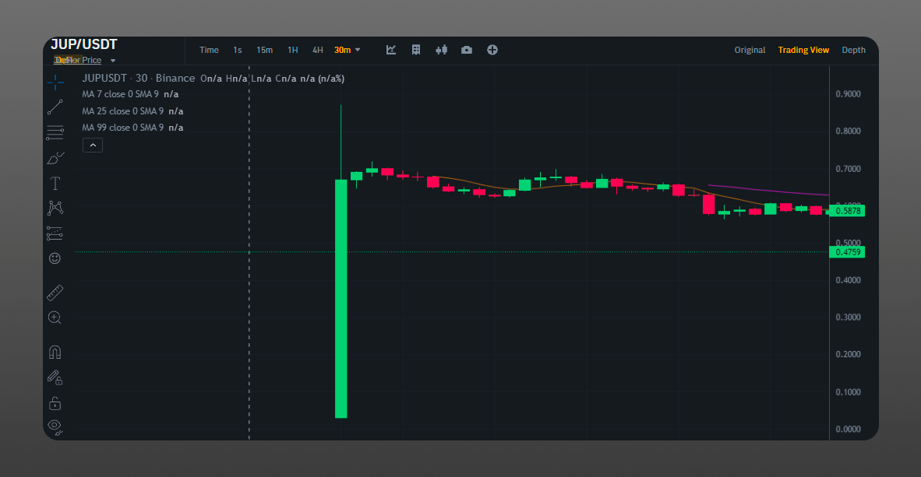
Task: Switch to the Depth chart tab
Action: [853, 50]
